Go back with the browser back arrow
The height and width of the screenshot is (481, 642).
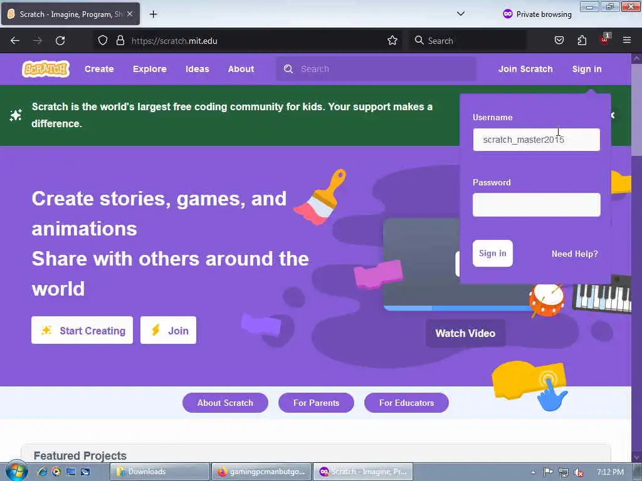(x=15, y=41)
